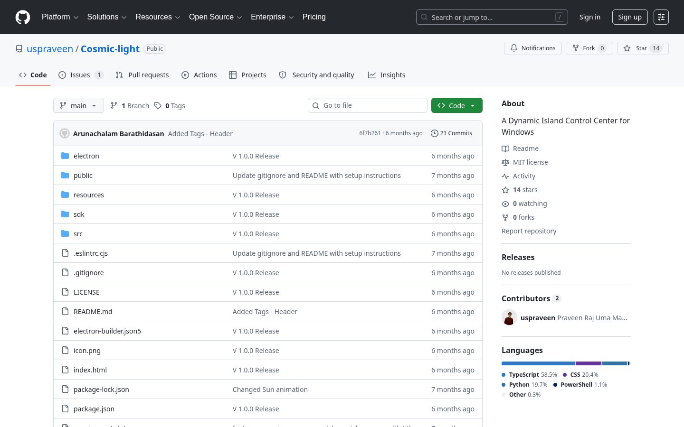View the PowerShell 1.1% language entry
Viewport: 684px width, 427px height.
pos(580,385)
